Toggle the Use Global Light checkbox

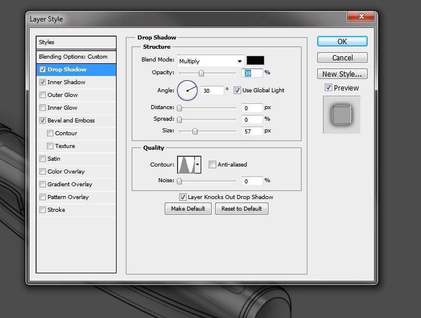point(237,91)
